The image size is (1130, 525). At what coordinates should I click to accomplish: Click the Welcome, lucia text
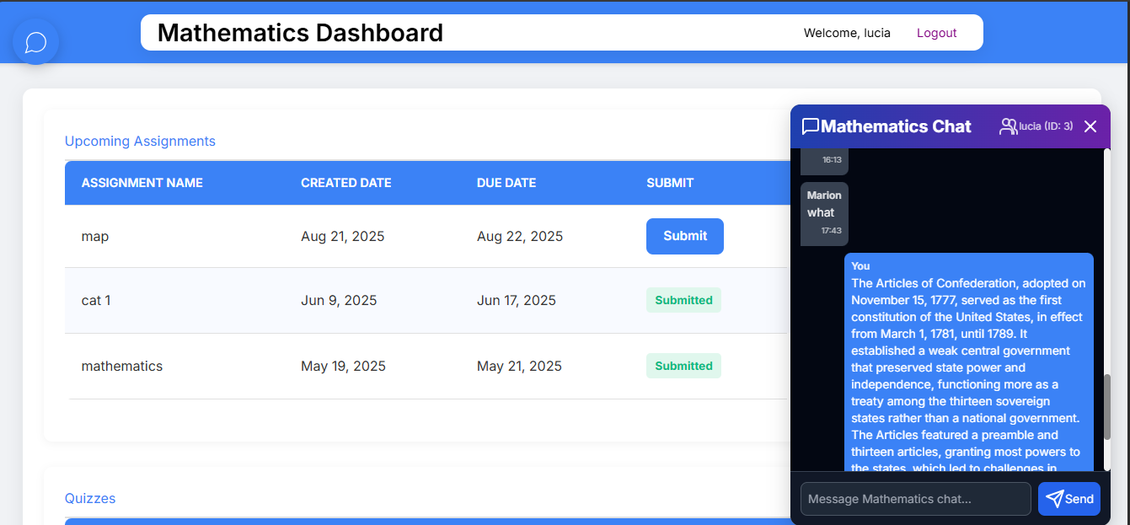(847, 33)
